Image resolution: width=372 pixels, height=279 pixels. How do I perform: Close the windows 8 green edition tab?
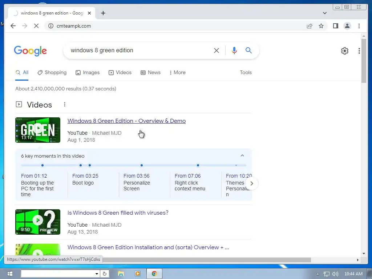pyautogui.click(x=89, y=13)
